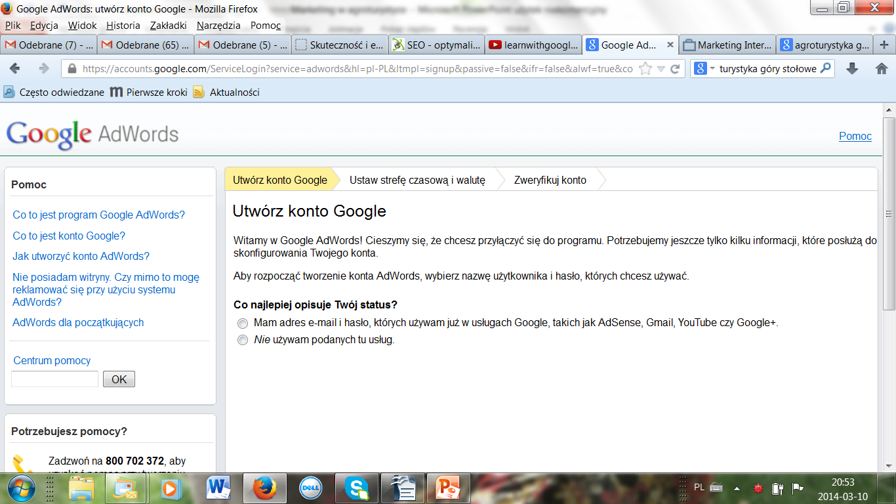Screen dimensions: 896x504
Task: Select 'Utwórz konto Google' step tab
Action: click(x=280, y=180)
